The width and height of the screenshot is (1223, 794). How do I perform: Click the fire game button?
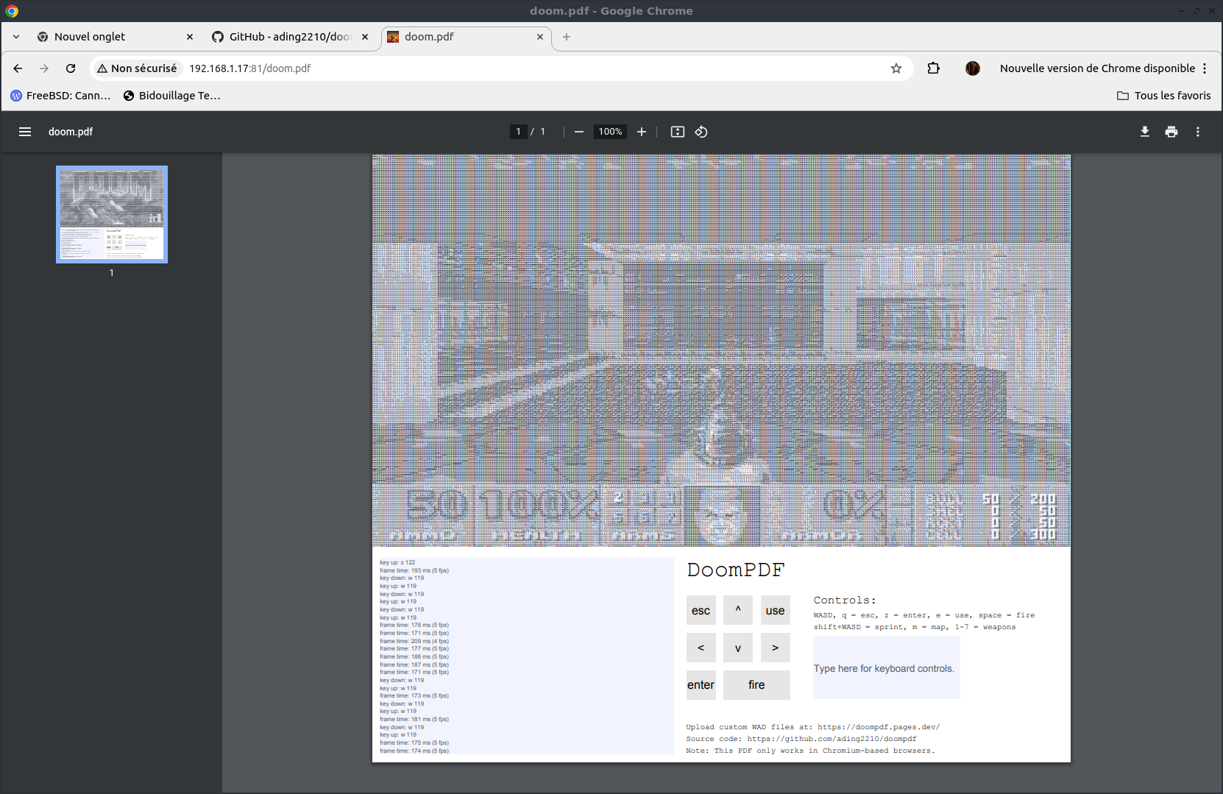pyautogui.click(x=756, y=685)
